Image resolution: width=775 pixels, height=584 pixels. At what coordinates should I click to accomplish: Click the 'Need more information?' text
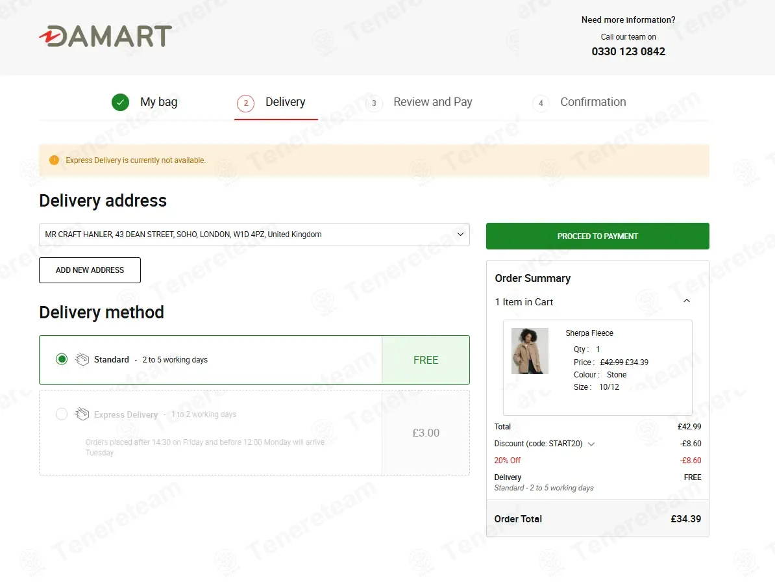(x=628, y=19)
